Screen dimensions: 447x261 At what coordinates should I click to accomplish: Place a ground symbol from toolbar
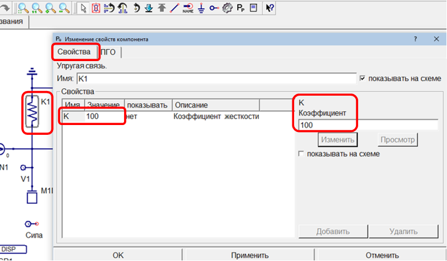(201, 8)
